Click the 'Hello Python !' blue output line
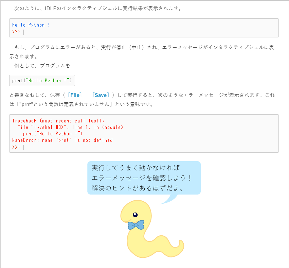 coord(31,25)
